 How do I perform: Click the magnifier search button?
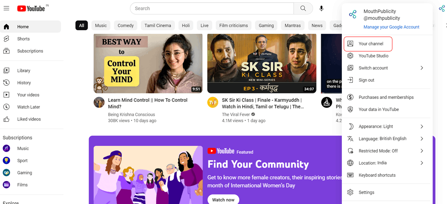pyautogui.click(x=303, y=8)
